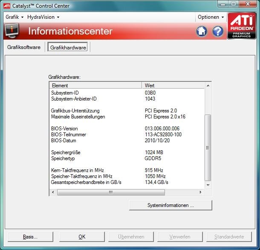260x250 pixels.
Task: Click the value 03B0
Action: tap(150, 93)
